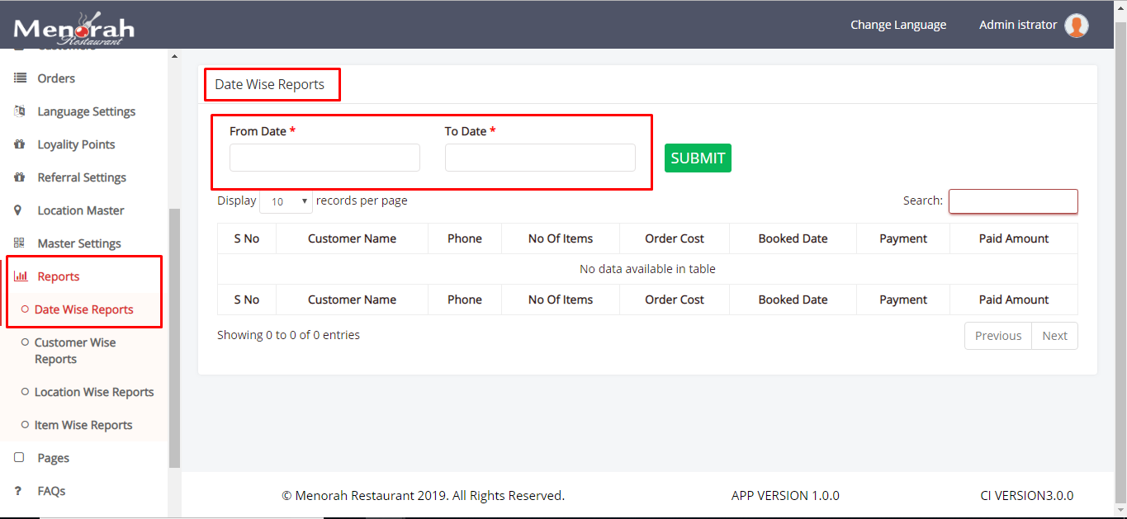Click the Language Settings icon
This screenshot has height=519, width=1127.
20,111
